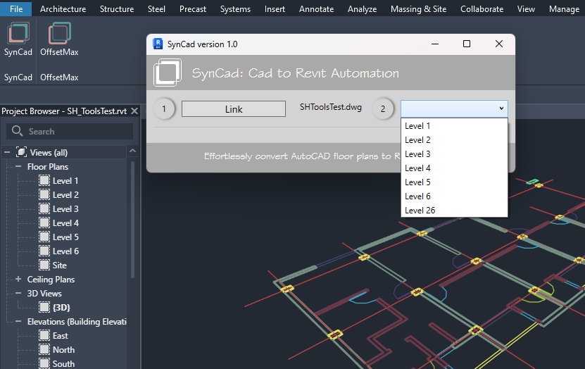Image resolution: width=585 pixels, height=369 pixels.
Task: Switch to the Manage ribbon tab
Action: tap(564, 8)
